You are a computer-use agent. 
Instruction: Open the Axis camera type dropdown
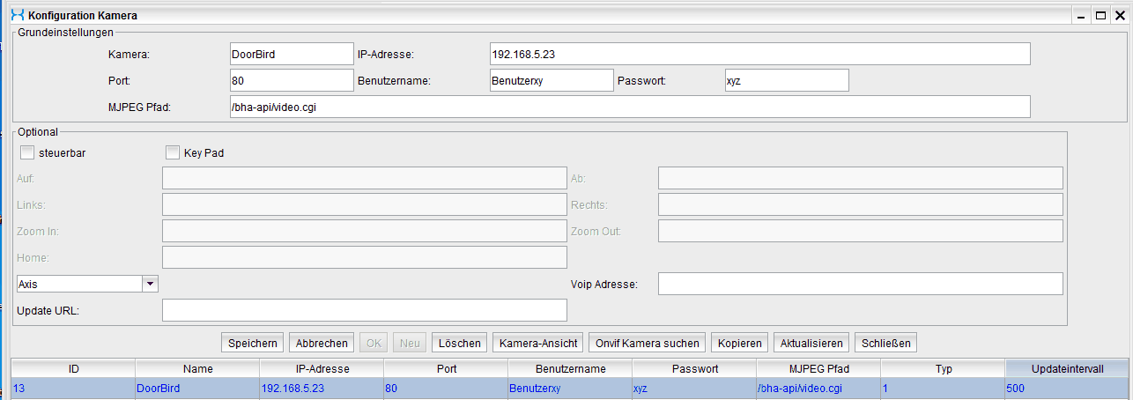150,284
